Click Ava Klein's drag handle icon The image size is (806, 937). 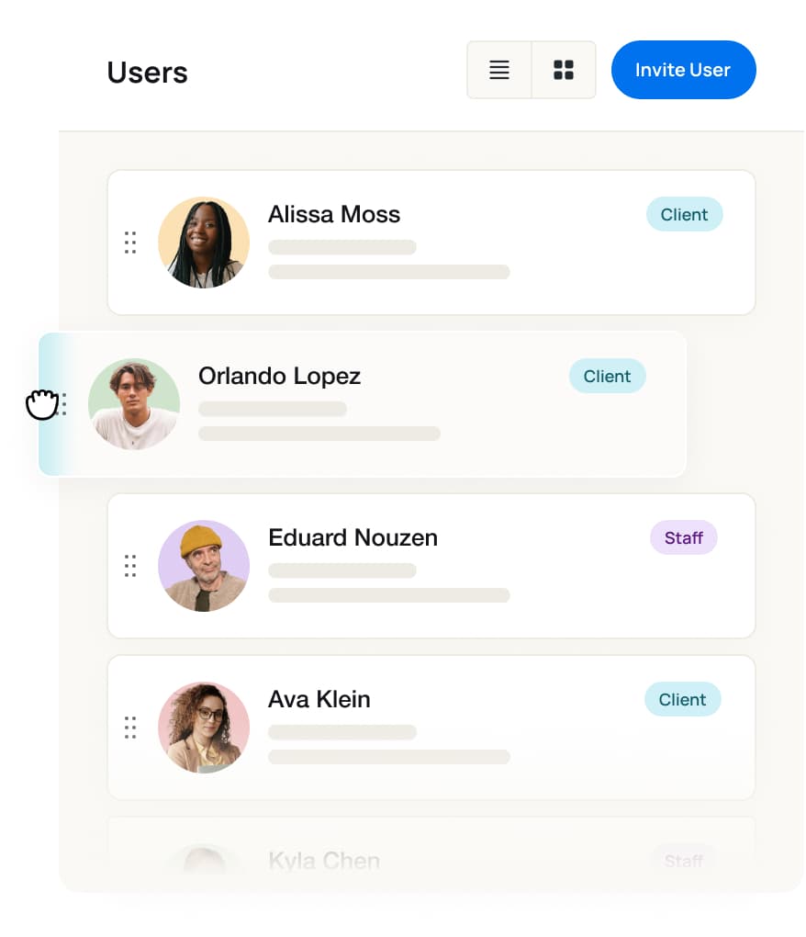pyautogui.click(x=129, y=727)
